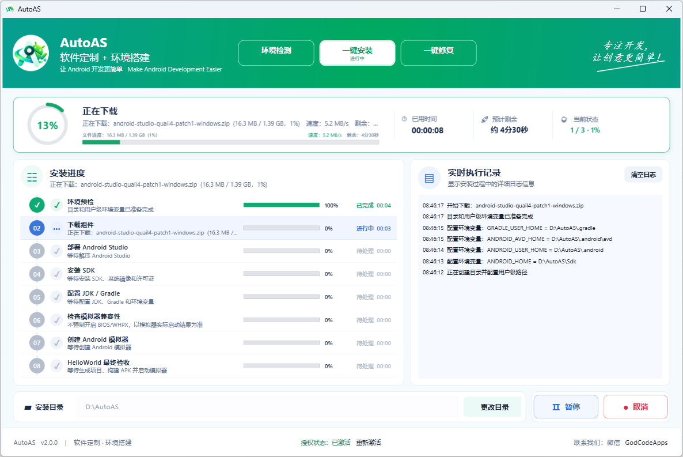Click the 1 / 3 · 1% status value

click(585, 130)
